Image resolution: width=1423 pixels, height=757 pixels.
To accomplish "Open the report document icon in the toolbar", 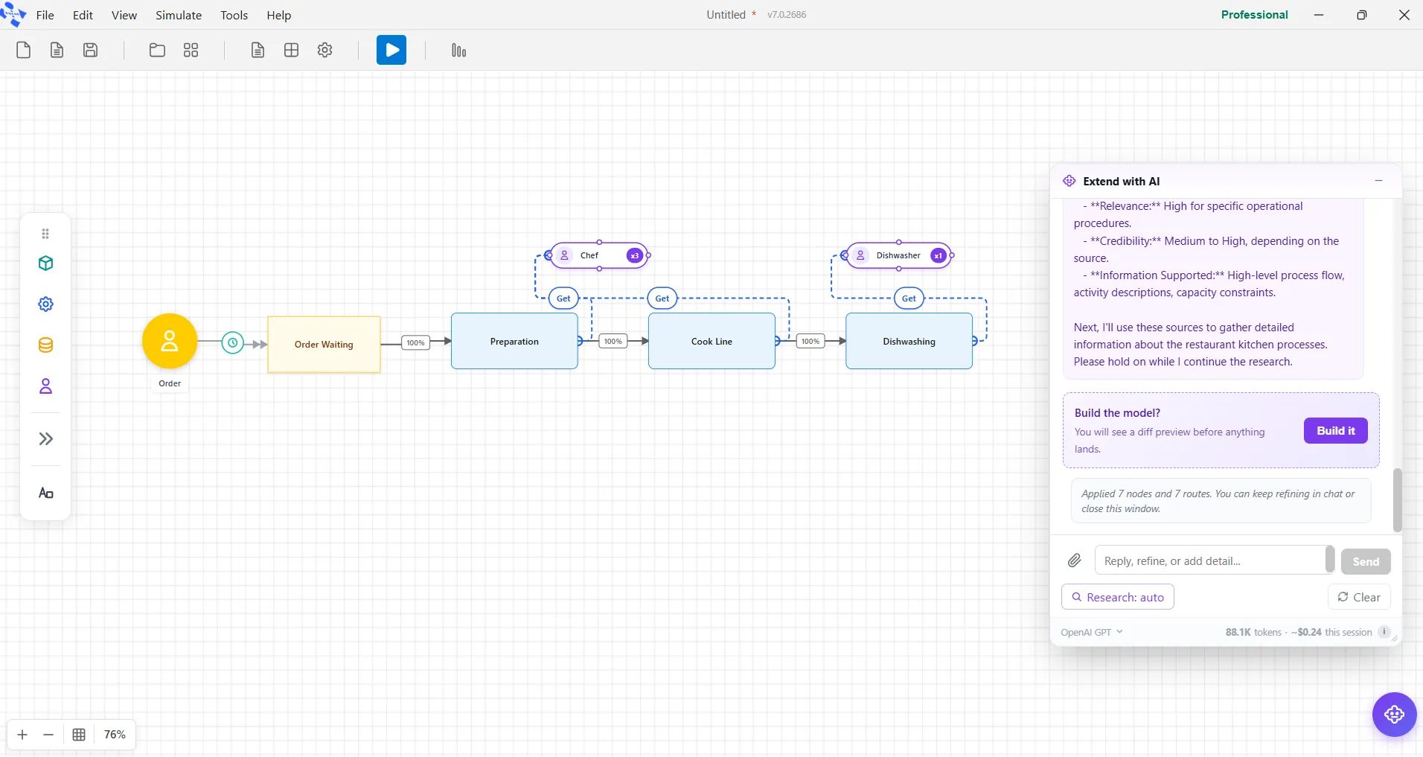I will [x=258, y=51].
